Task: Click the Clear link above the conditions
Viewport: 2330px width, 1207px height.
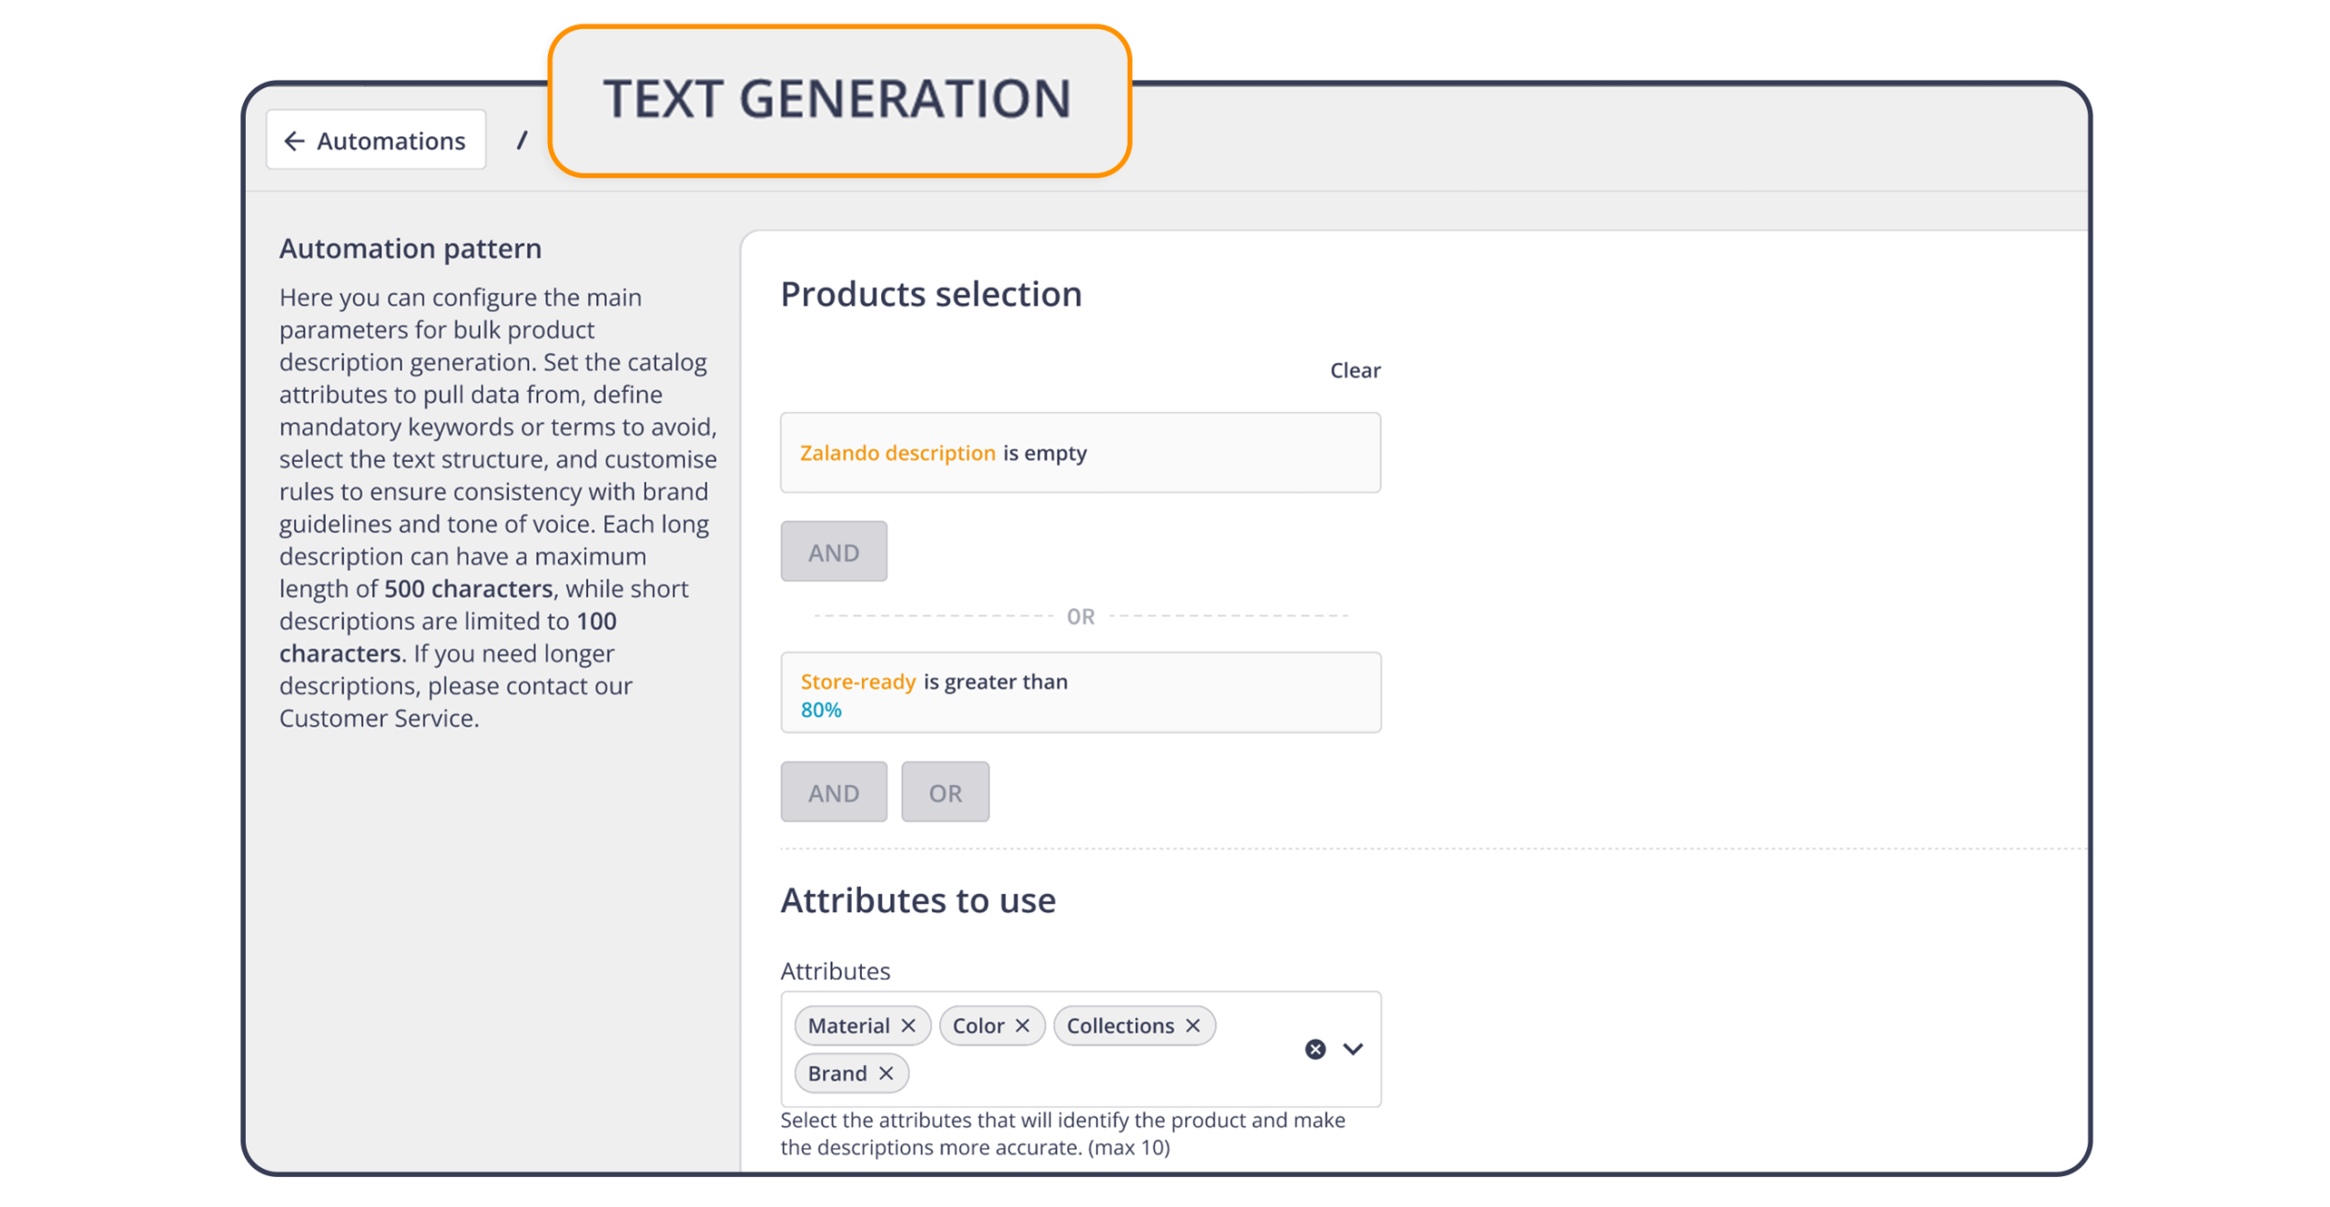Action: pyautogui.click(x=1354, y=369)
